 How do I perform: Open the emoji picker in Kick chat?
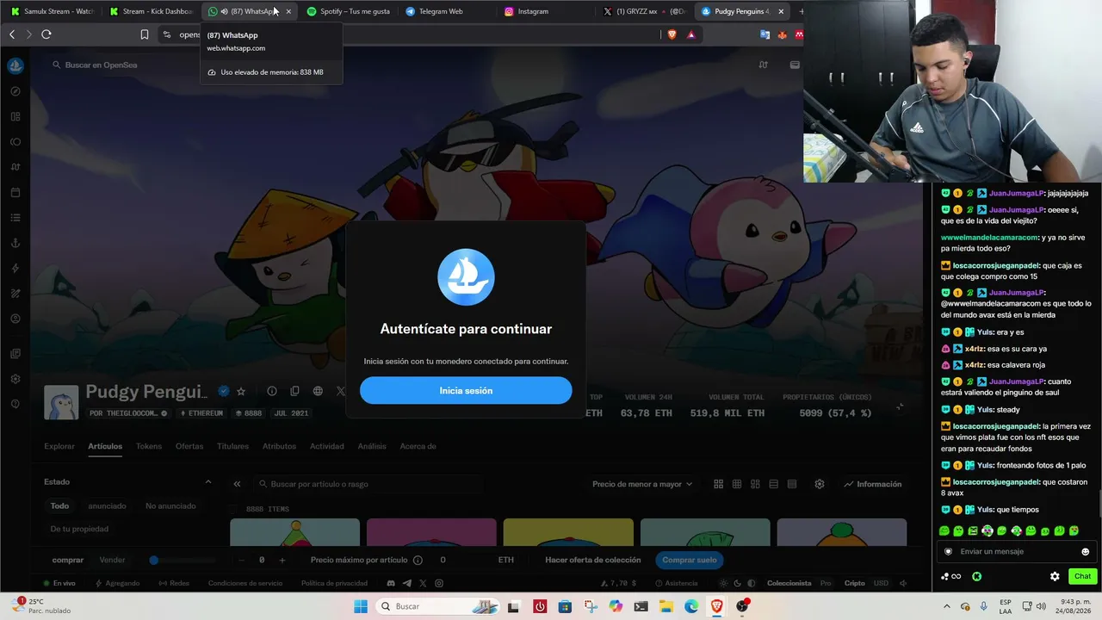pyautogui.click(x=1085, y=551)
